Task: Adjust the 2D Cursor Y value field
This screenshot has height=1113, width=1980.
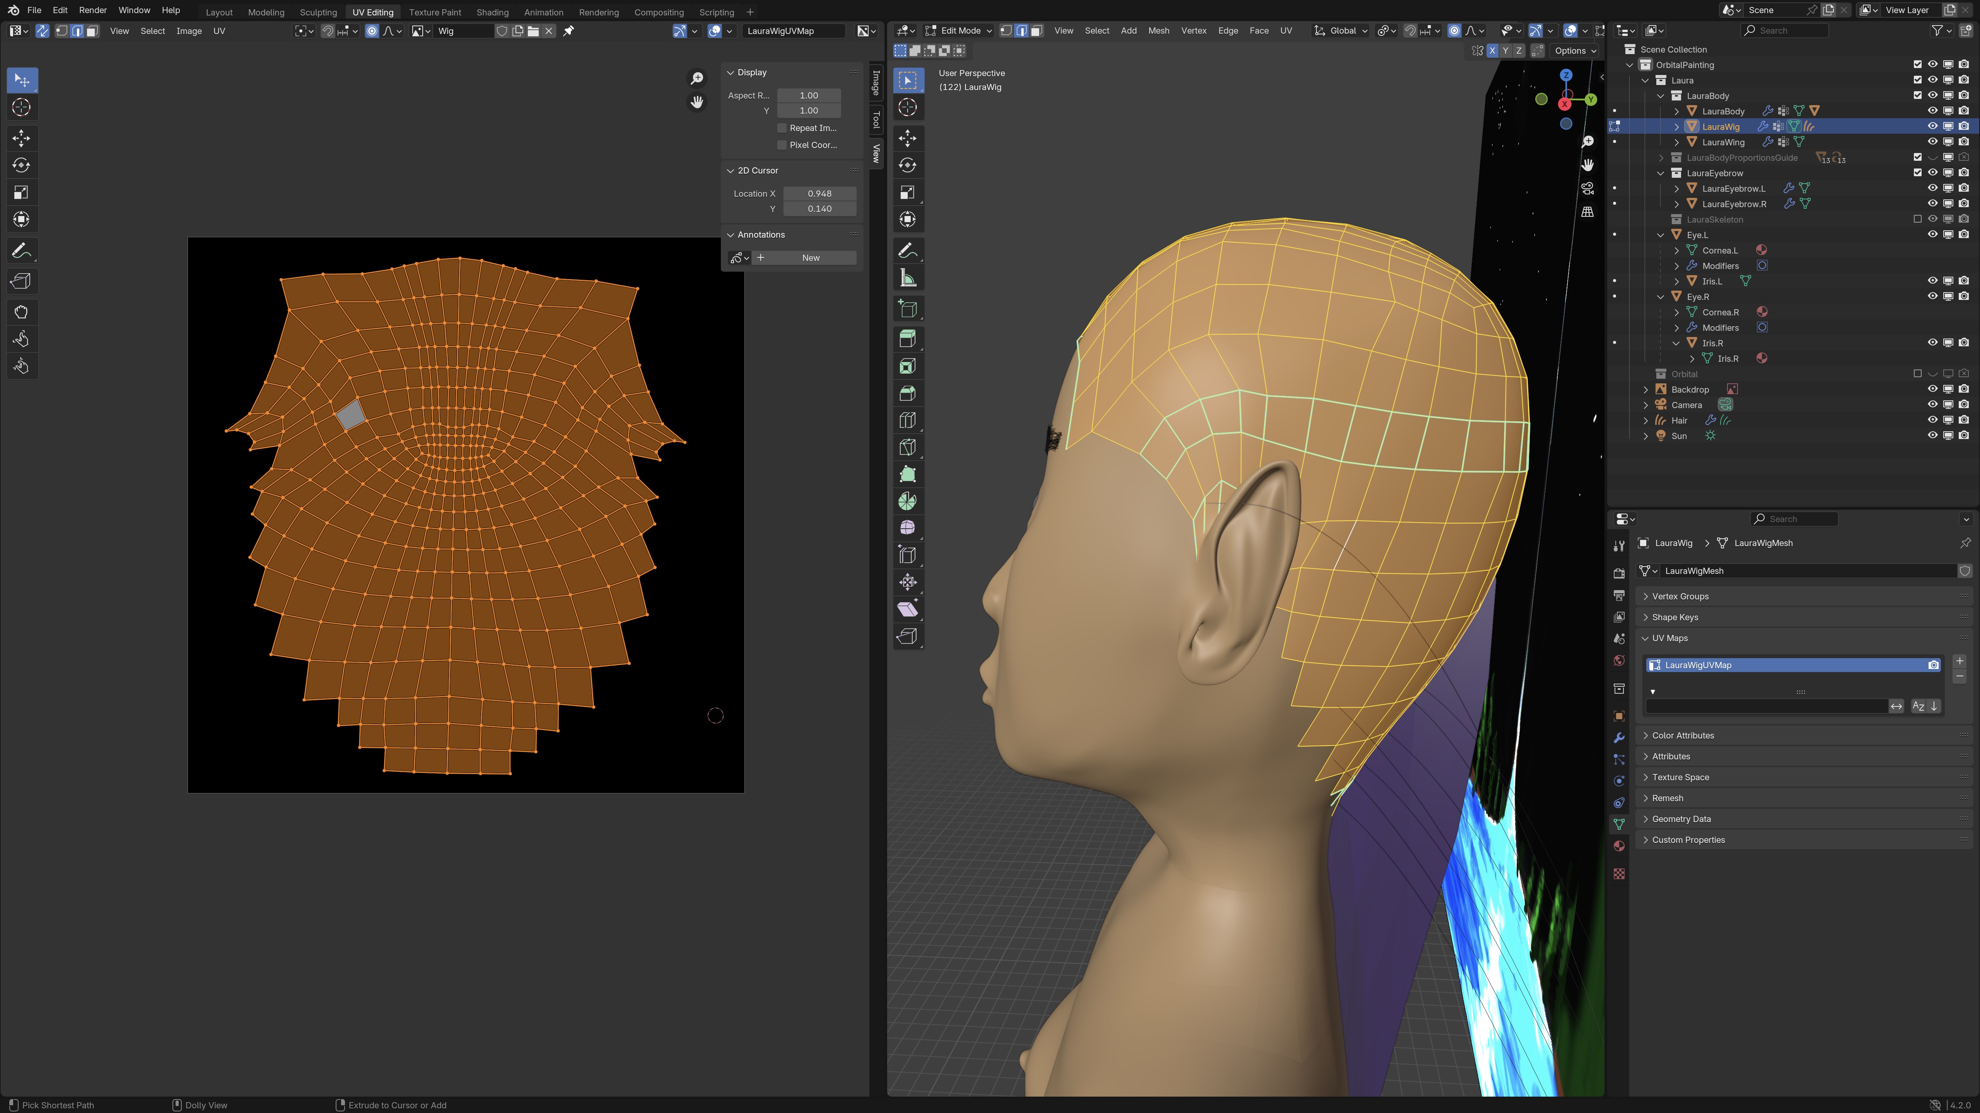Action: pos(819,209)
